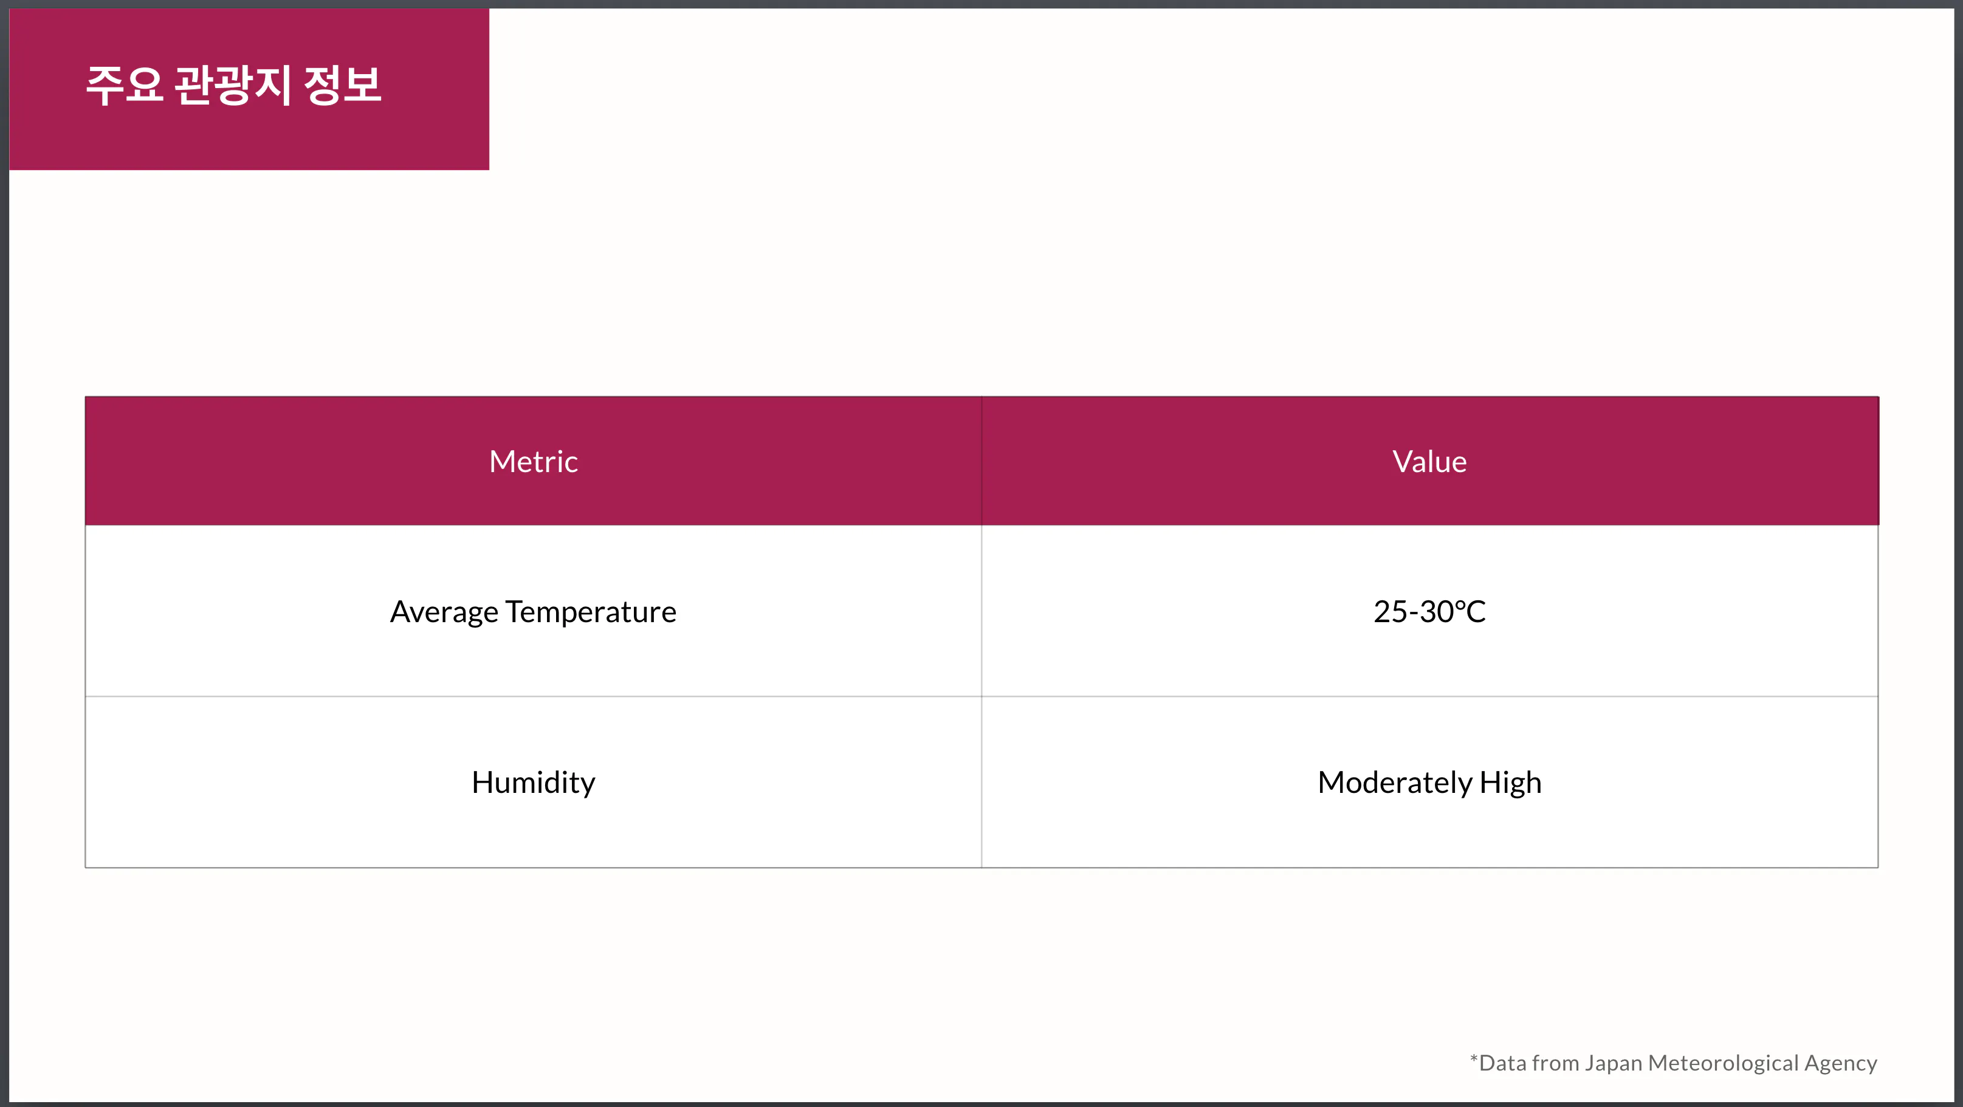Click the word Average in the table
The height and width of the screenshot is (1107, 1963).
(x=444, y=612)
